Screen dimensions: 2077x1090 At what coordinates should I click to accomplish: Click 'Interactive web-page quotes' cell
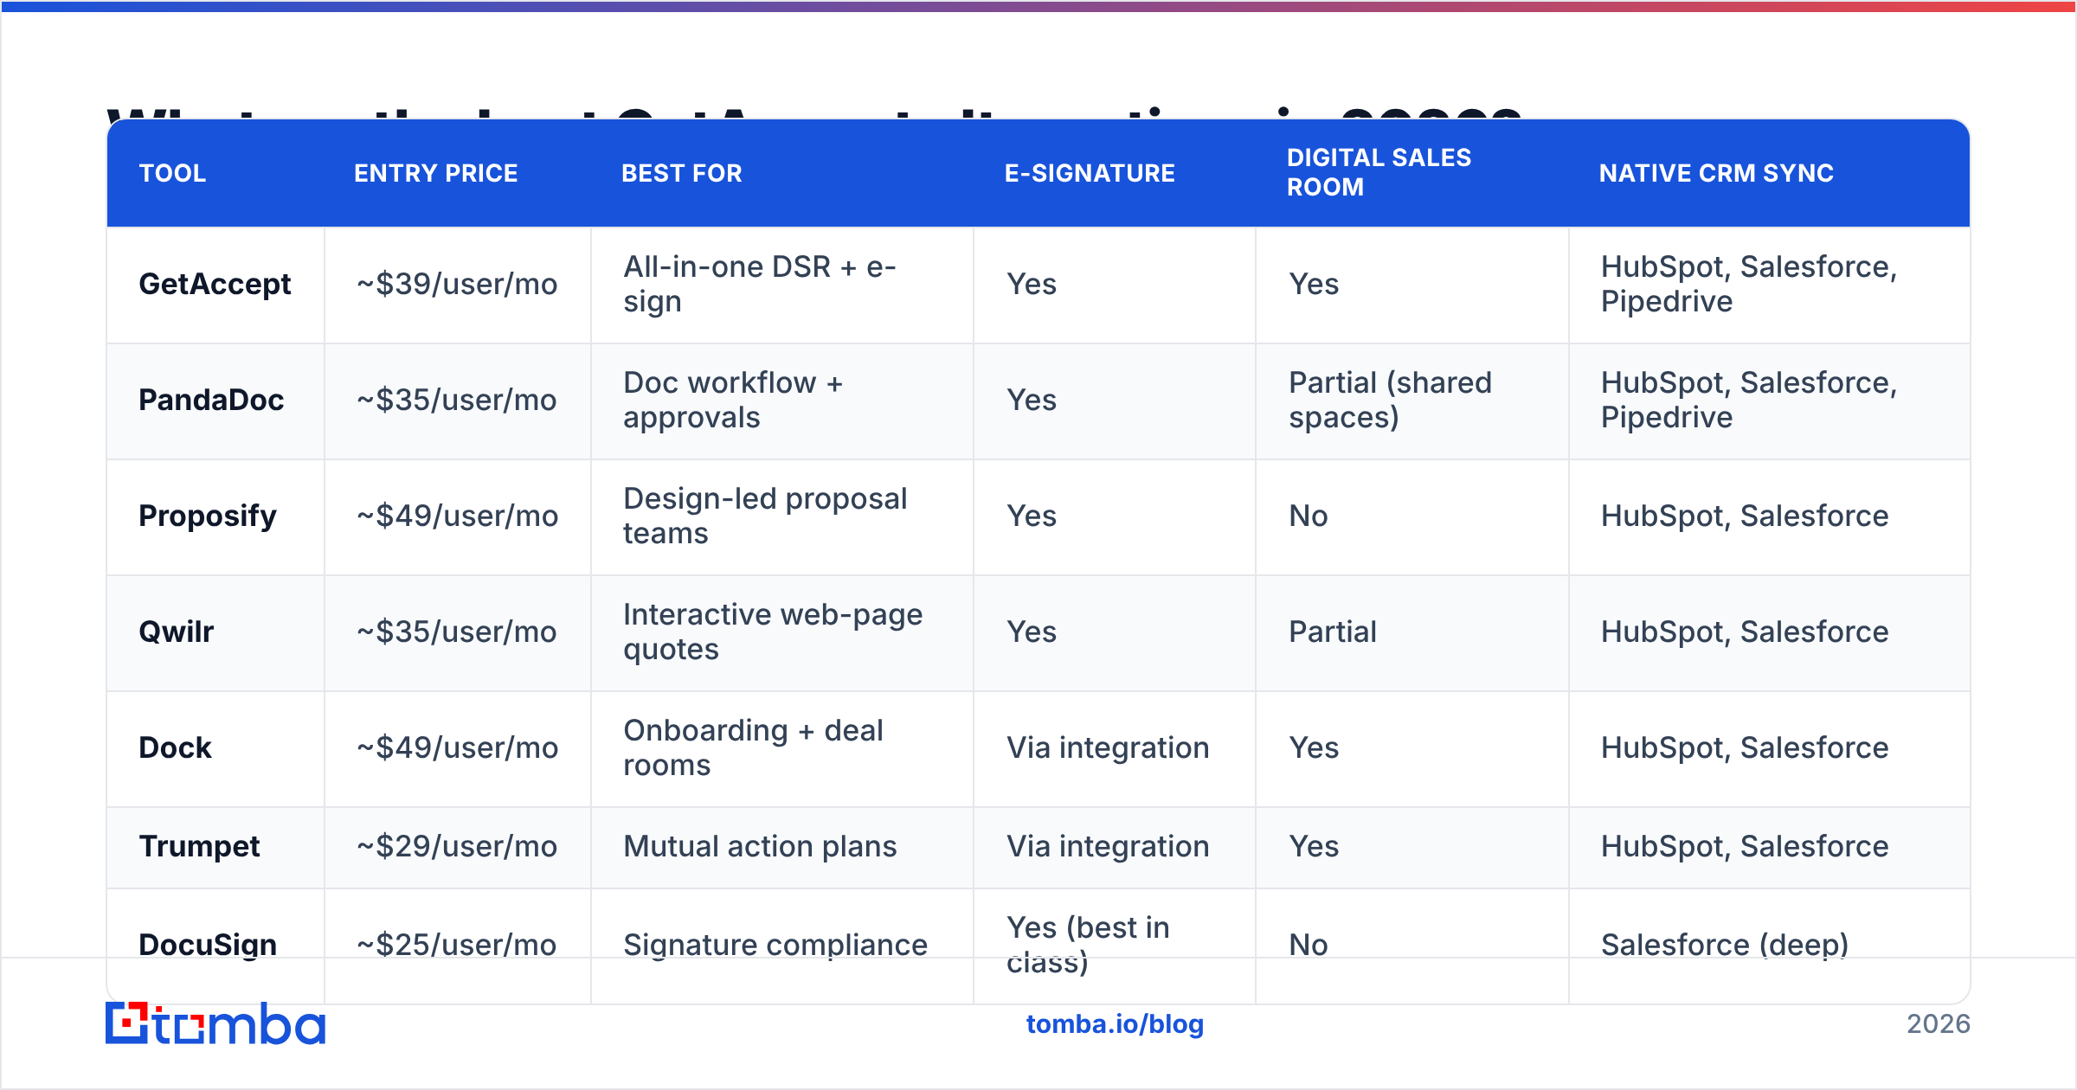tap(782, 632)
